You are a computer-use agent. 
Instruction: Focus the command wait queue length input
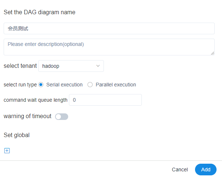click(105, 100)
